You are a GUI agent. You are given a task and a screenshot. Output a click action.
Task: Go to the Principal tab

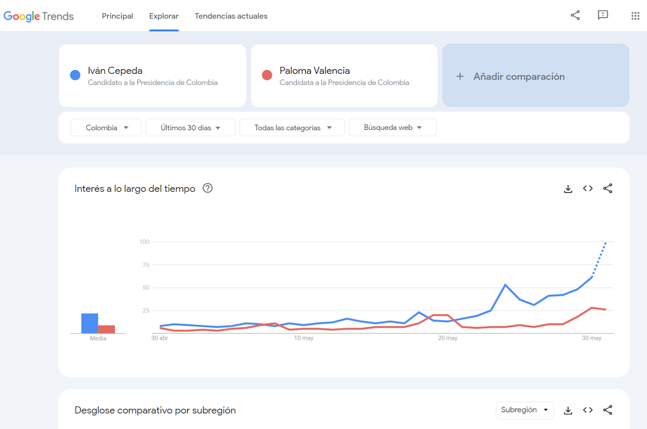(117, 16)
